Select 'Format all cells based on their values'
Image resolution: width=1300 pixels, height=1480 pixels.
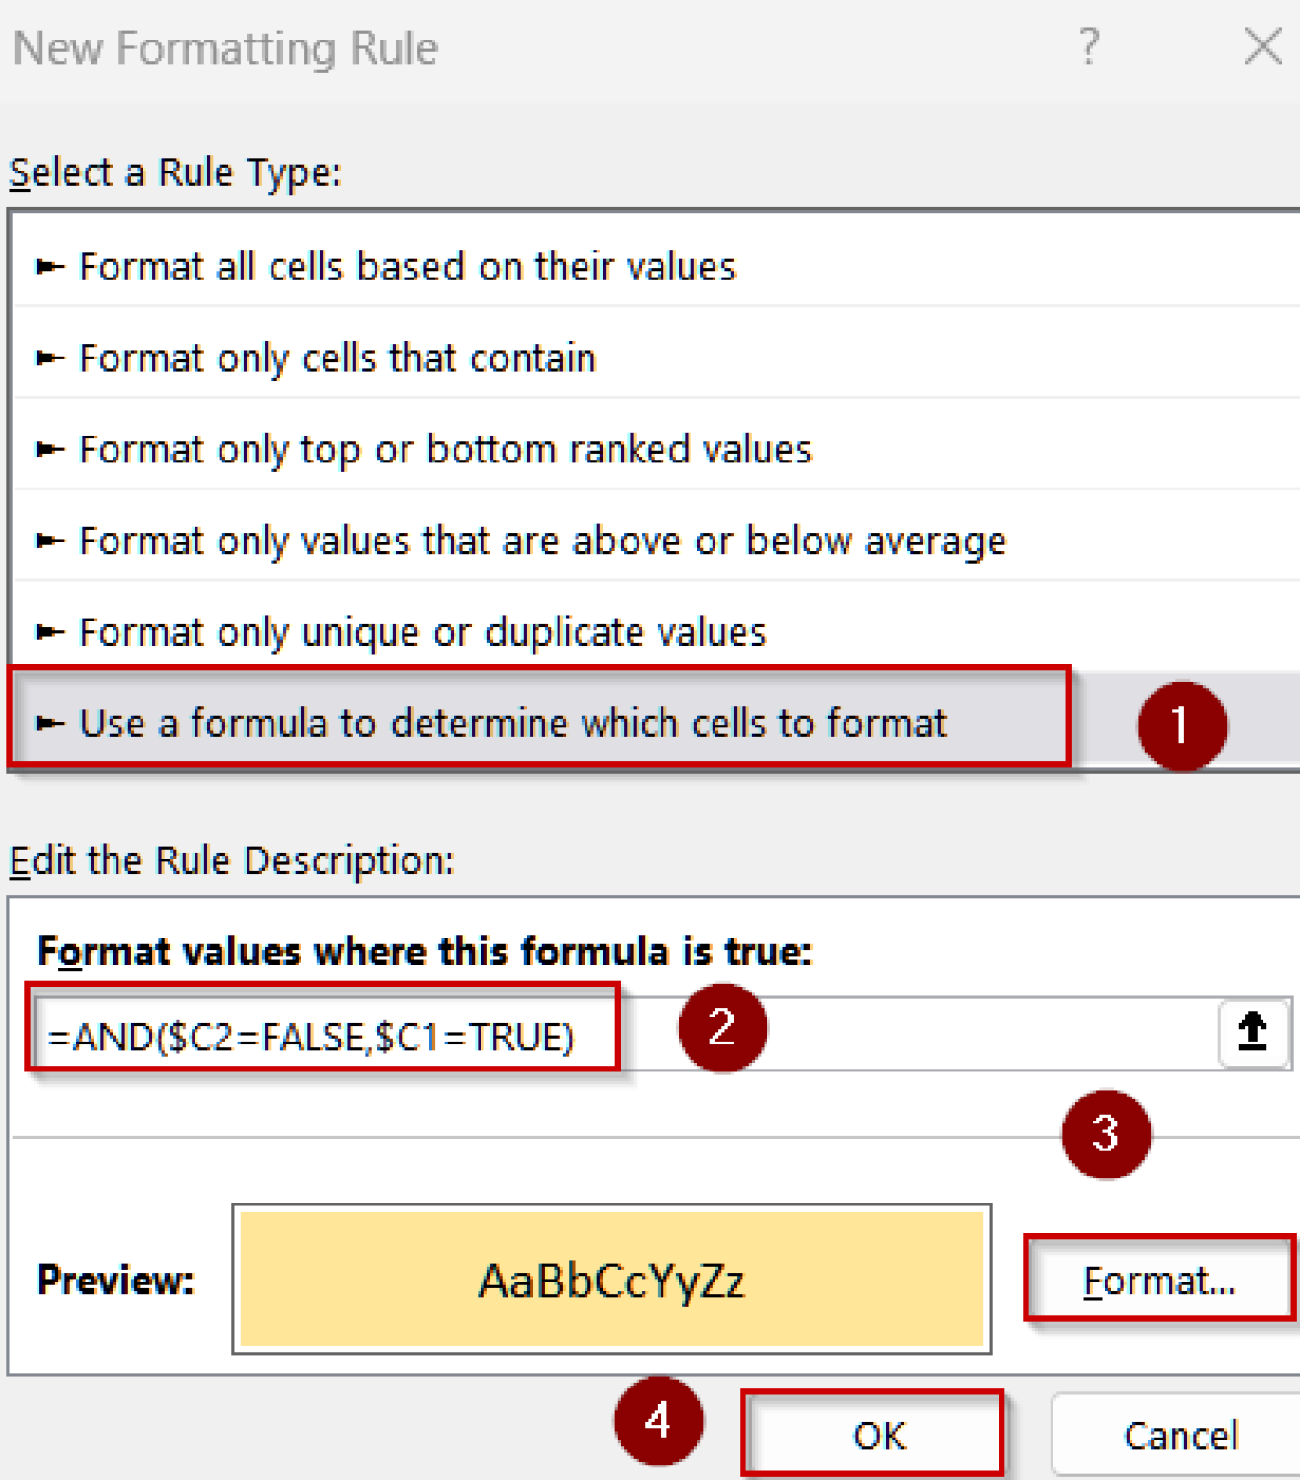(406, 267)
